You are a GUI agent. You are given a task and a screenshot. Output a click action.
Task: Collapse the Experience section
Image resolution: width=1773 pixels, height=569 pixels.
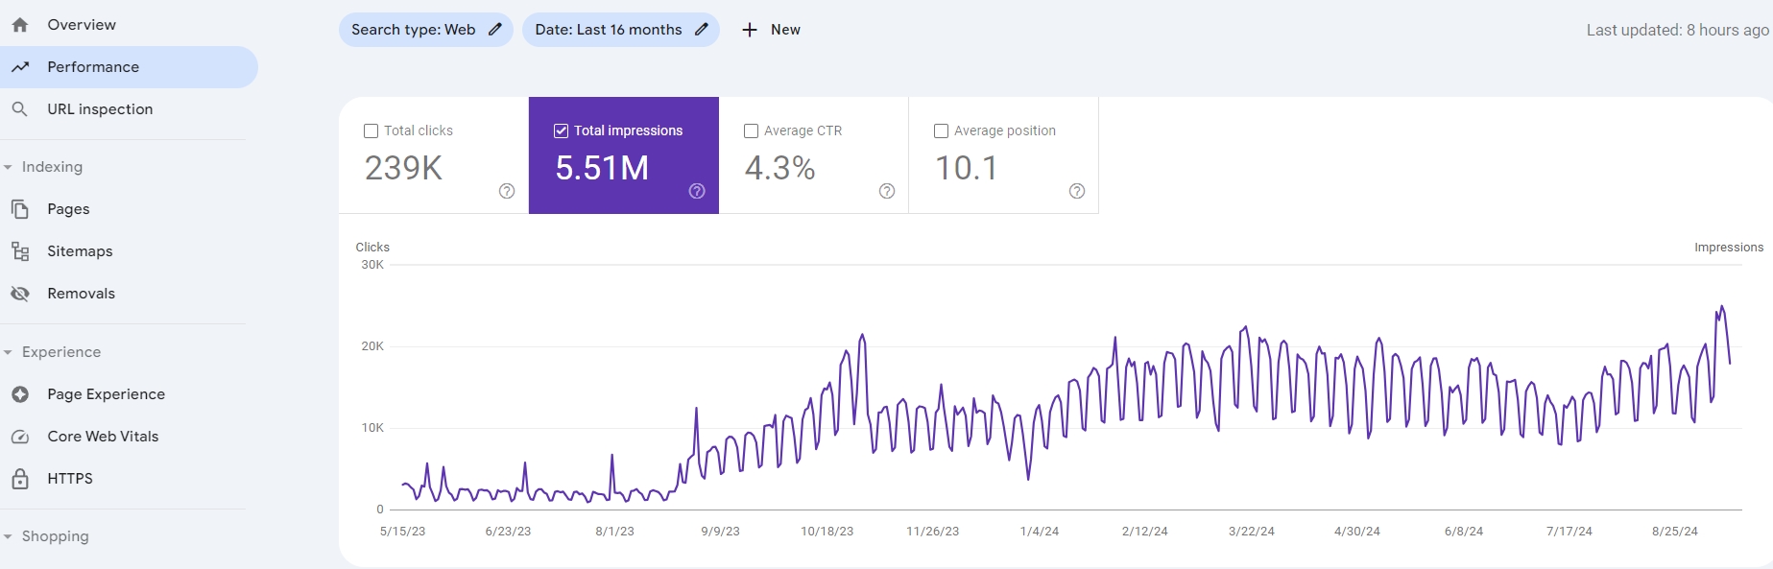(x=8, y=352)
